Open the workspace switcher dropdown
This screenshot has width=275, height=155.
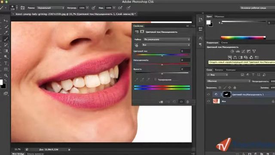[x=257, y=8]
